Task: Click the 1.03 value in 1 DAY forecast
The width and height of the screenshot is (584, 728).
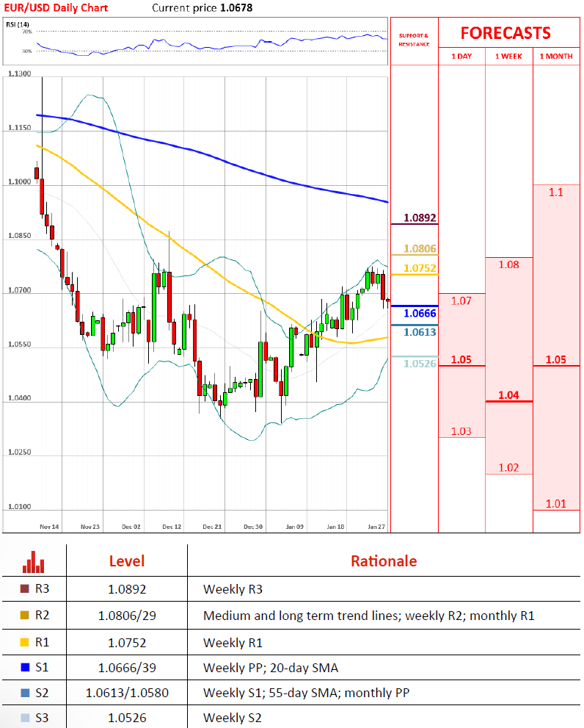Action: [461, 431]
